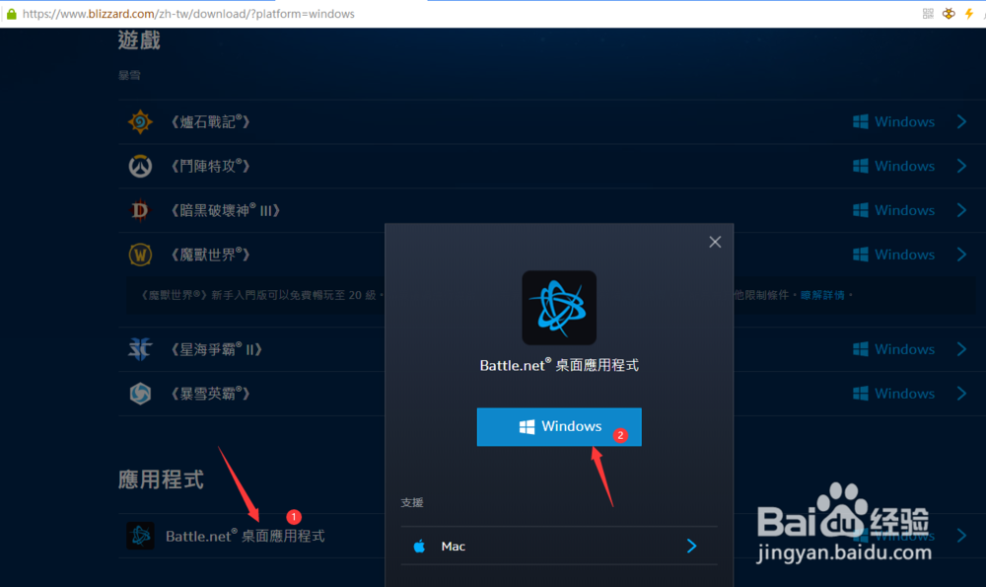Click the lightning bolt icon in the browser toolbar
986x587 pixels.
[x=969, y=14]
